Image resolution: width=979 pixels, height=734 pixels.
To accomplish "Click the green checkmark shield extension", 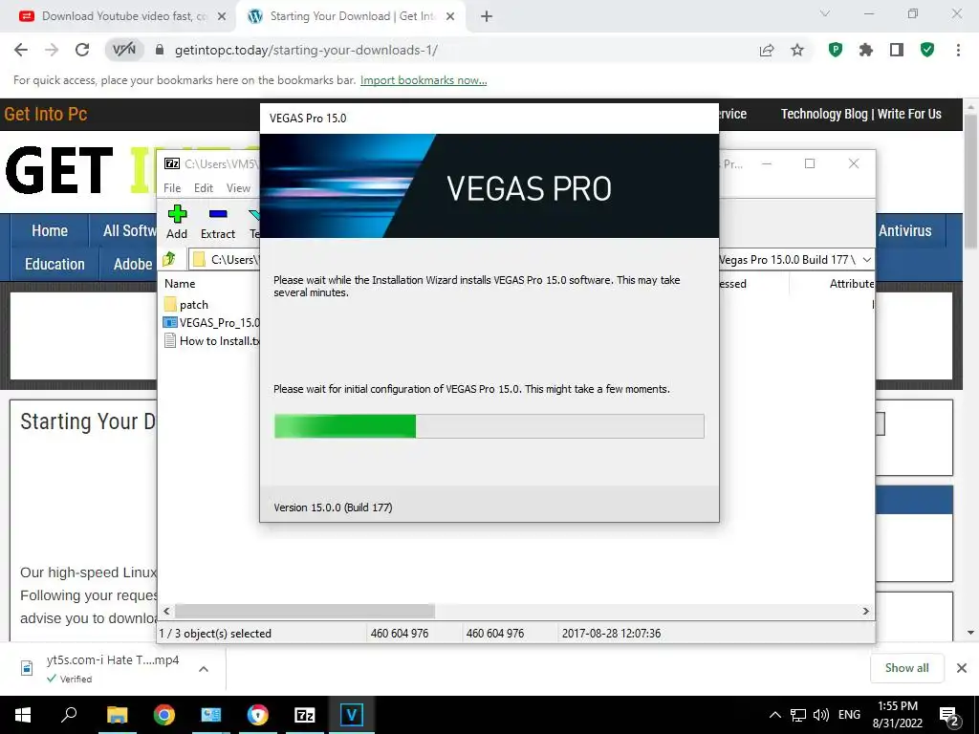I will tap(927, 50).
